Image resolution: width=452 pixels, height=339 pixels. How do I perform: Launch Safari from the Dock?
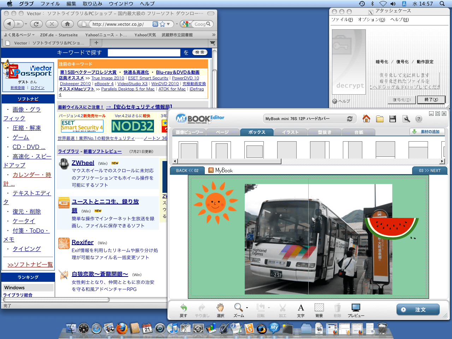tap(96, 328)
